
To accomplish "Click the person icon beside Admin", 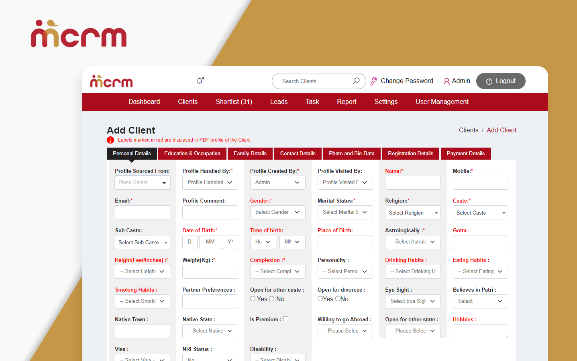I will pos(447,81).
